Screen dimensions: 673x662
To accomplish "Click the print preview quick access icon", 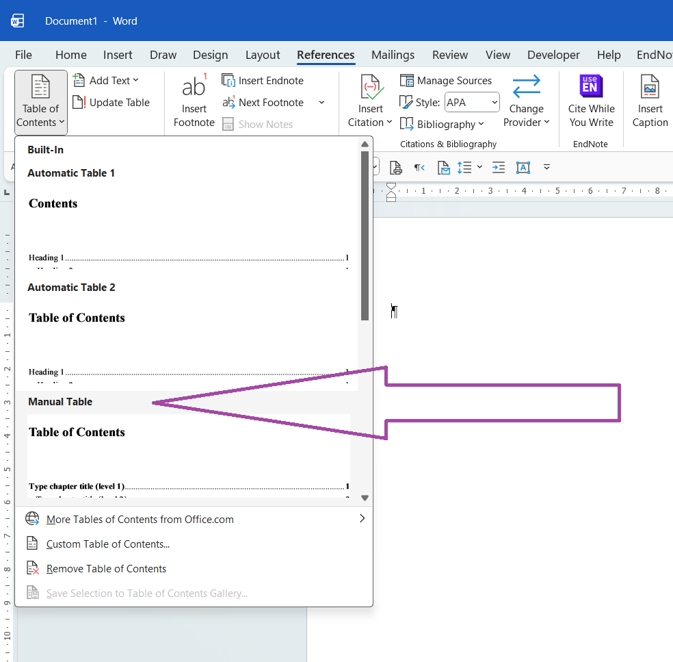I will [x=395, y=168].
